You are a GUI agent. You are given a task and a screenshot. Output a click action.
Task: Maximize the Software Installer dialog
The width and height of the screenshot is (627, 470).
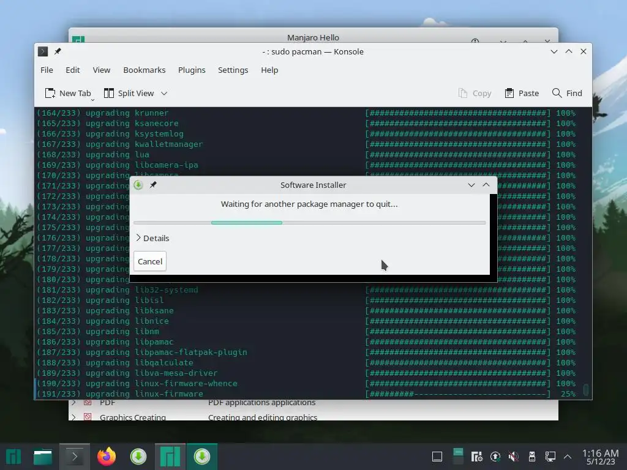[486, 185]
